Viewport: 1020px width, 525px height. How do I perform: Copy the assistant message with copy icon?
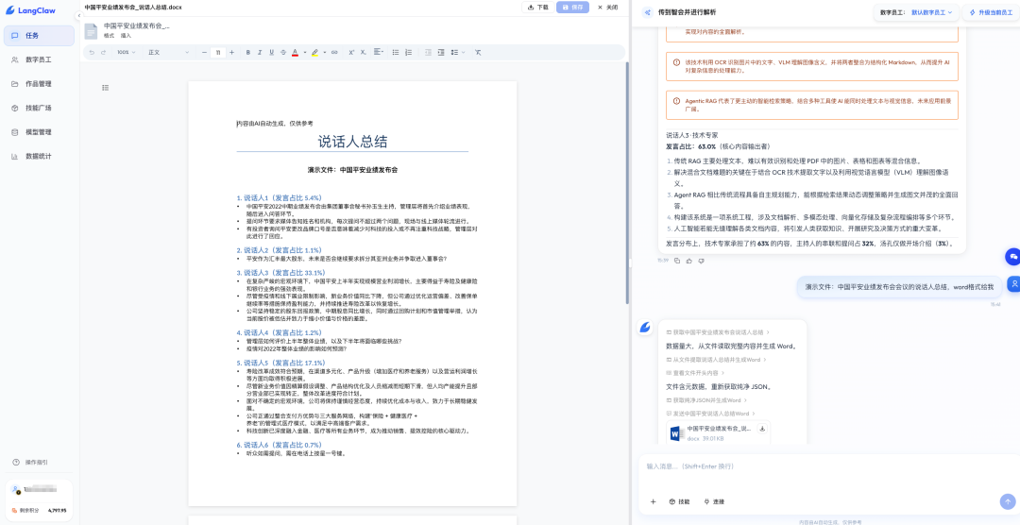(x=677, y=261)
